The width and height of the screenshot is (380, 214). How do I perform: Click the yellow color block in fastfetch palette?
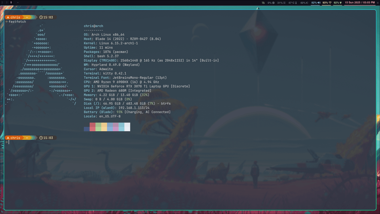(x=104, y=127)
